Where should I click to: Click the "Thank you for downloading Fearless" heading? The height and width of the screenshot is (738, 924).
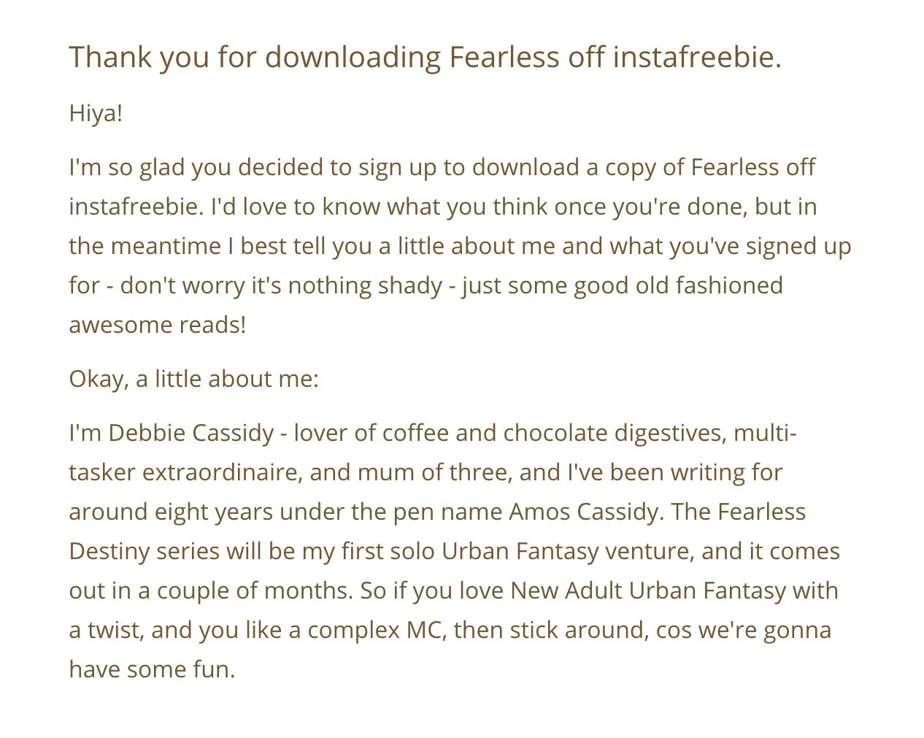click(425, 57)
